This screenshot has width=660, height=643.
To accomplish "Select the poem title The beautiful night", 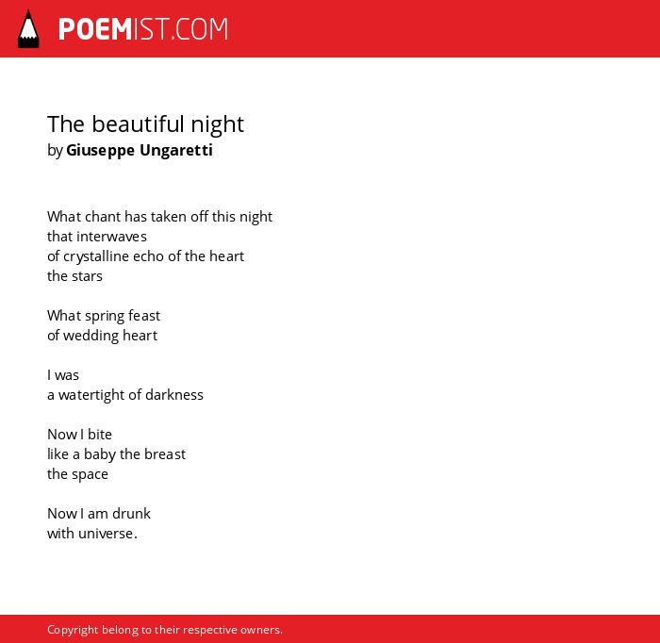I will 145,124.
